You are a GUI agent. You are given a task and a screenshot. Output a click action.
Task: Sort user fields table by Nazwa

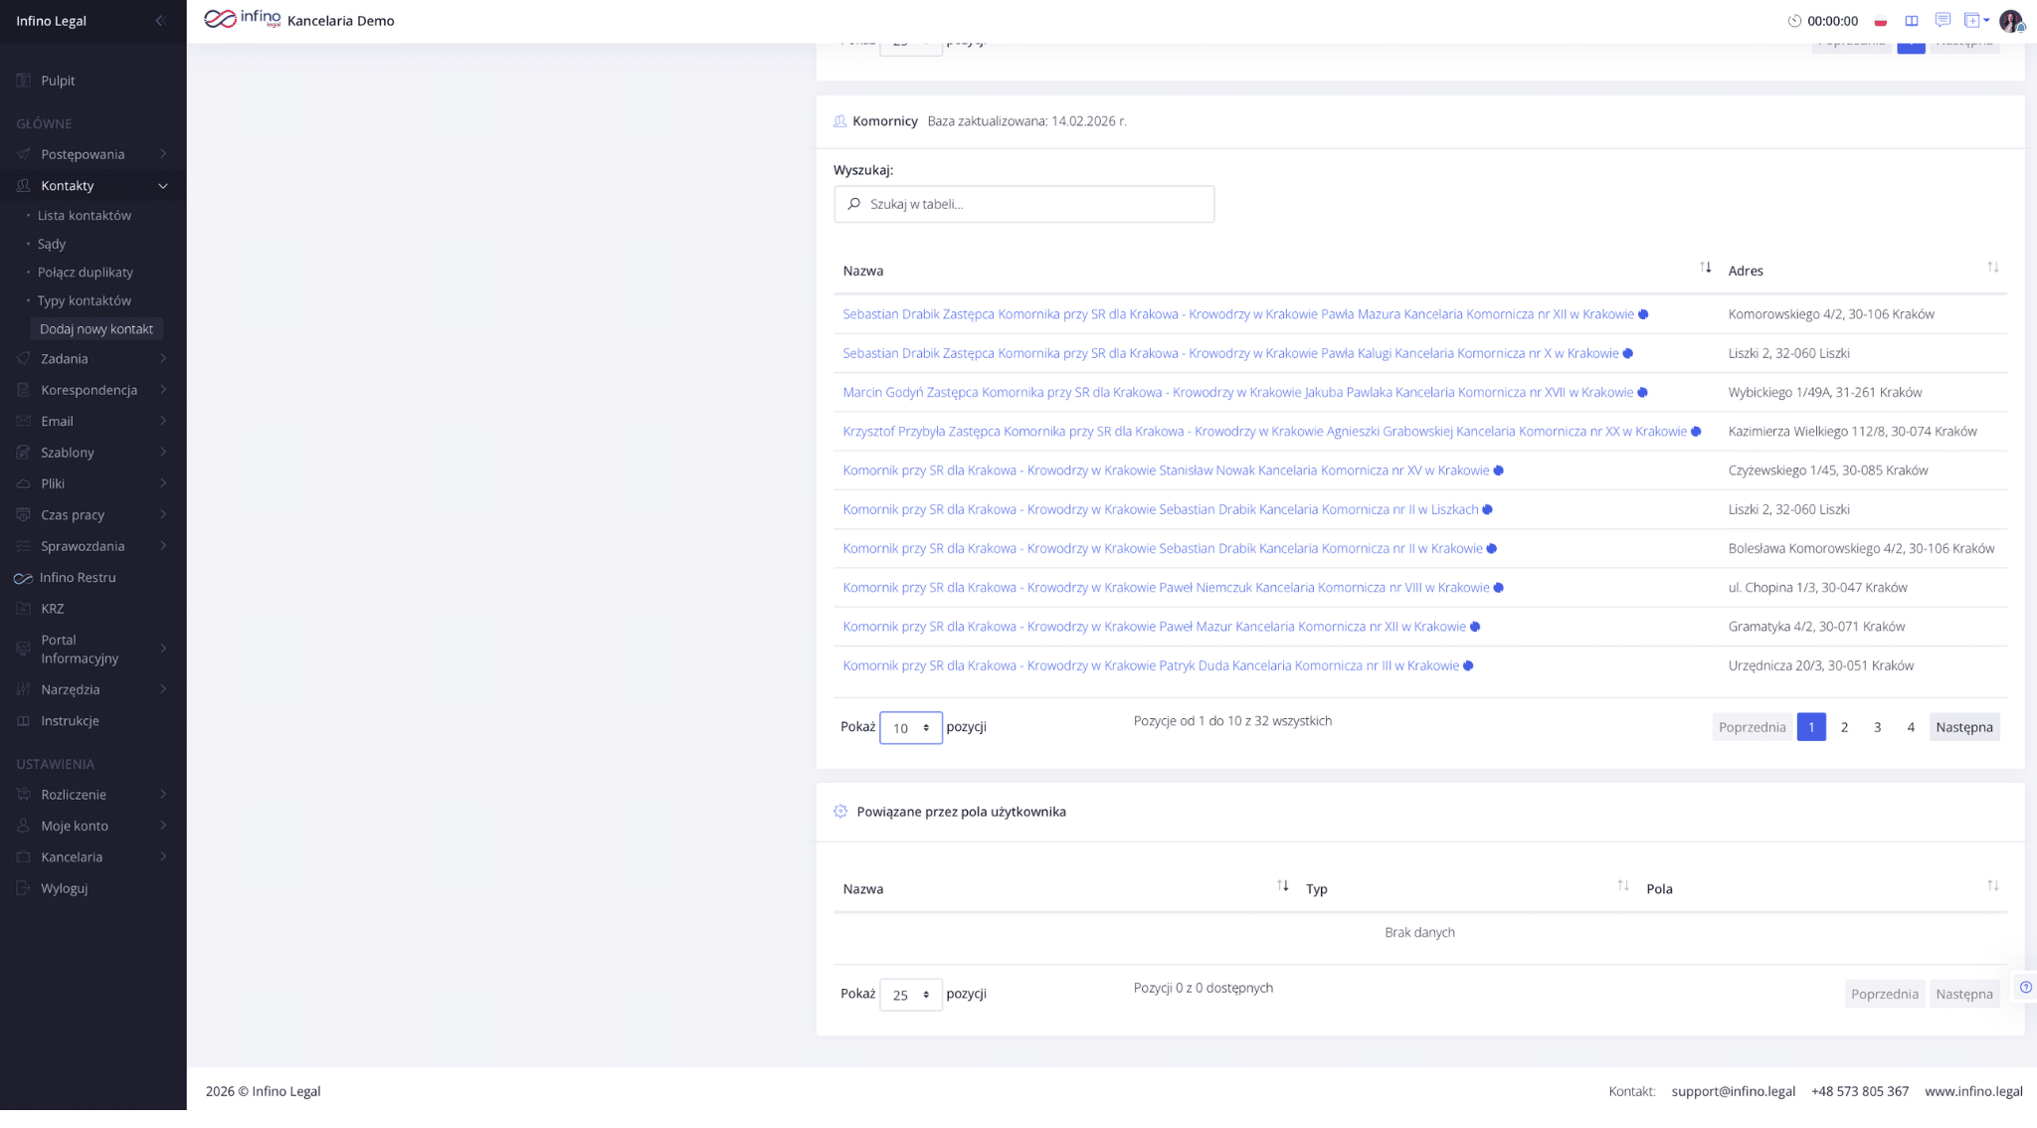pos(1283,886)
